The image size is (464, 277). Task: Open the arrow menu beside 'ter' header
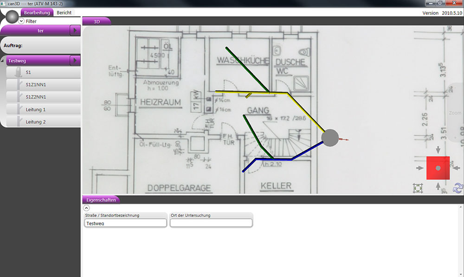coord(75,31)
